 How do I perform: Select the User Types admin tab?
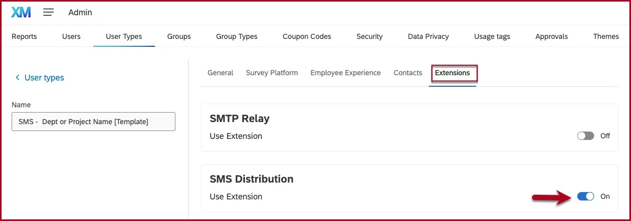point(124,36)
